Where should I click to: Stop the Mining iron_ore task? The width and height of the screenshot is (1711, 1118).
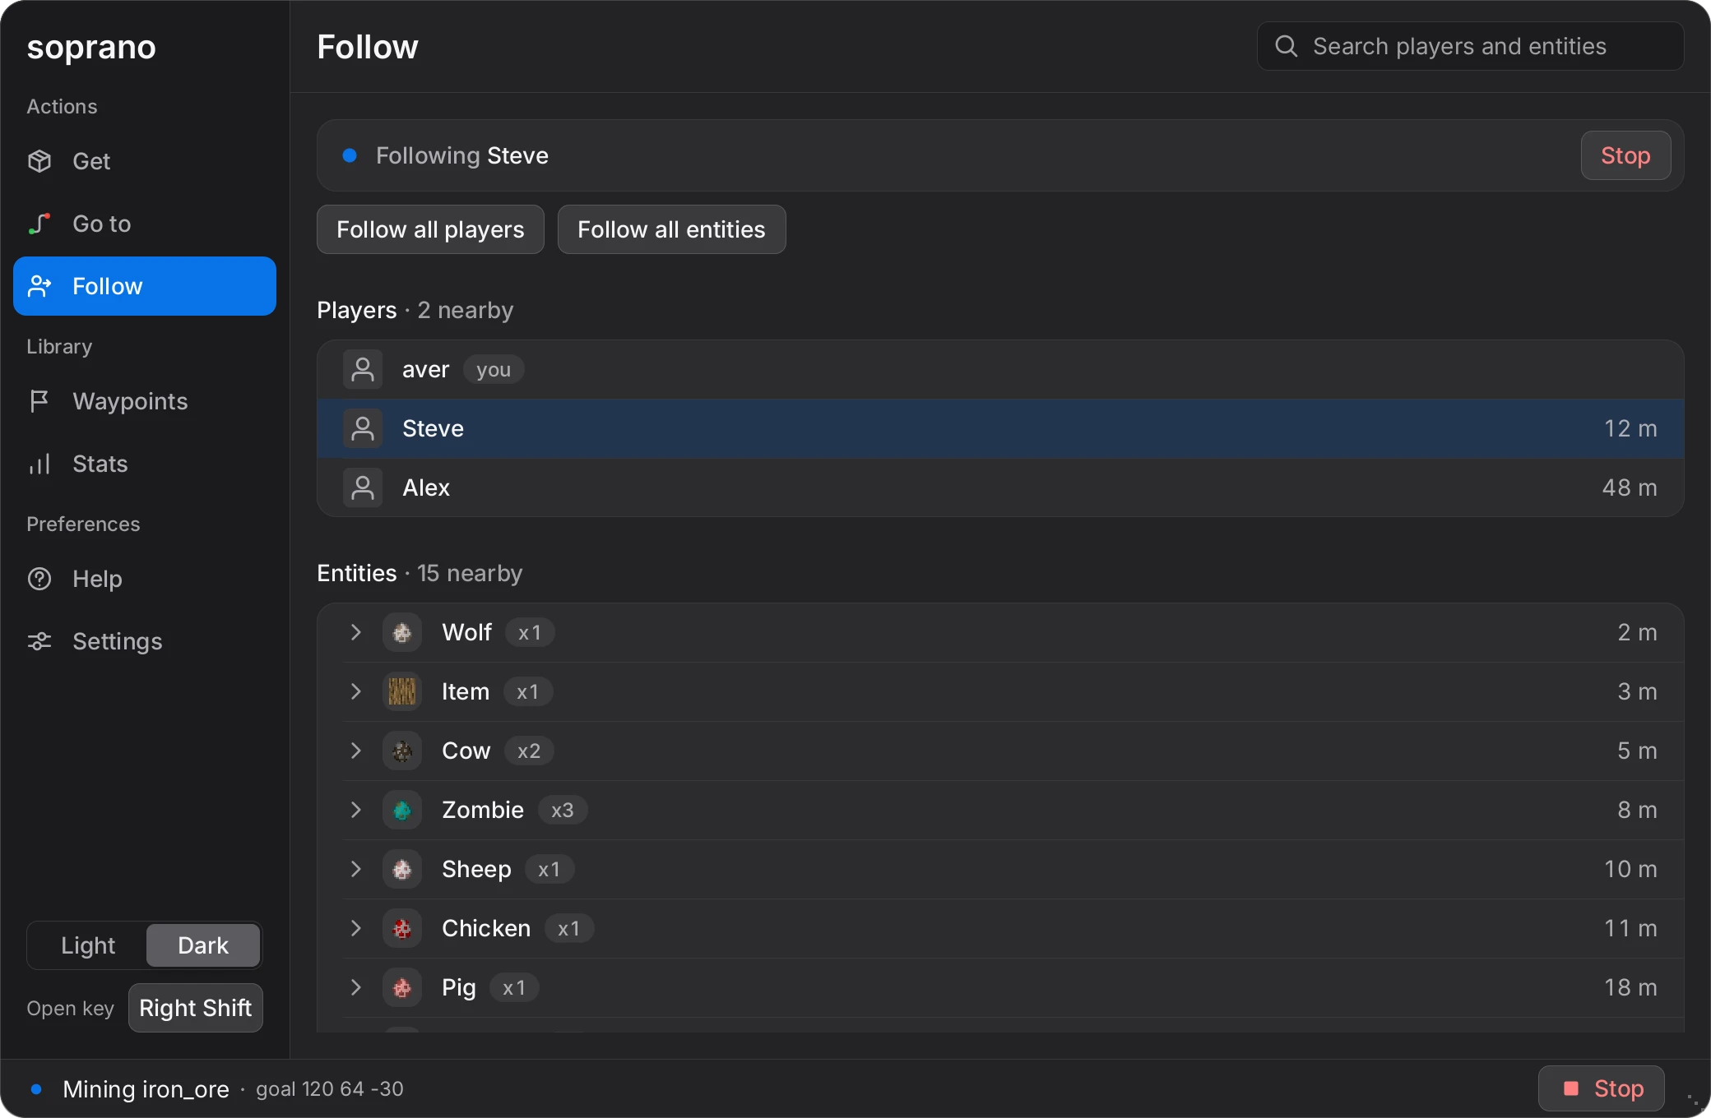(x=1601, y=1088)
